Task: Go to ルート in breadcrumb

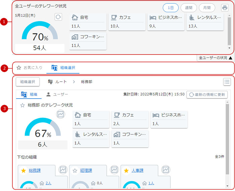Action: point(57,82)
